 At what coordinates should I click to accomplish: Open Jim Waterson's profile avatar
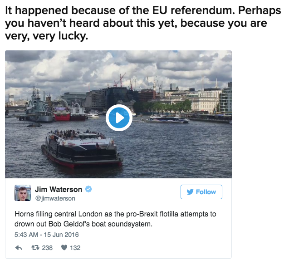pyautogui.click(x=23, y=193)
